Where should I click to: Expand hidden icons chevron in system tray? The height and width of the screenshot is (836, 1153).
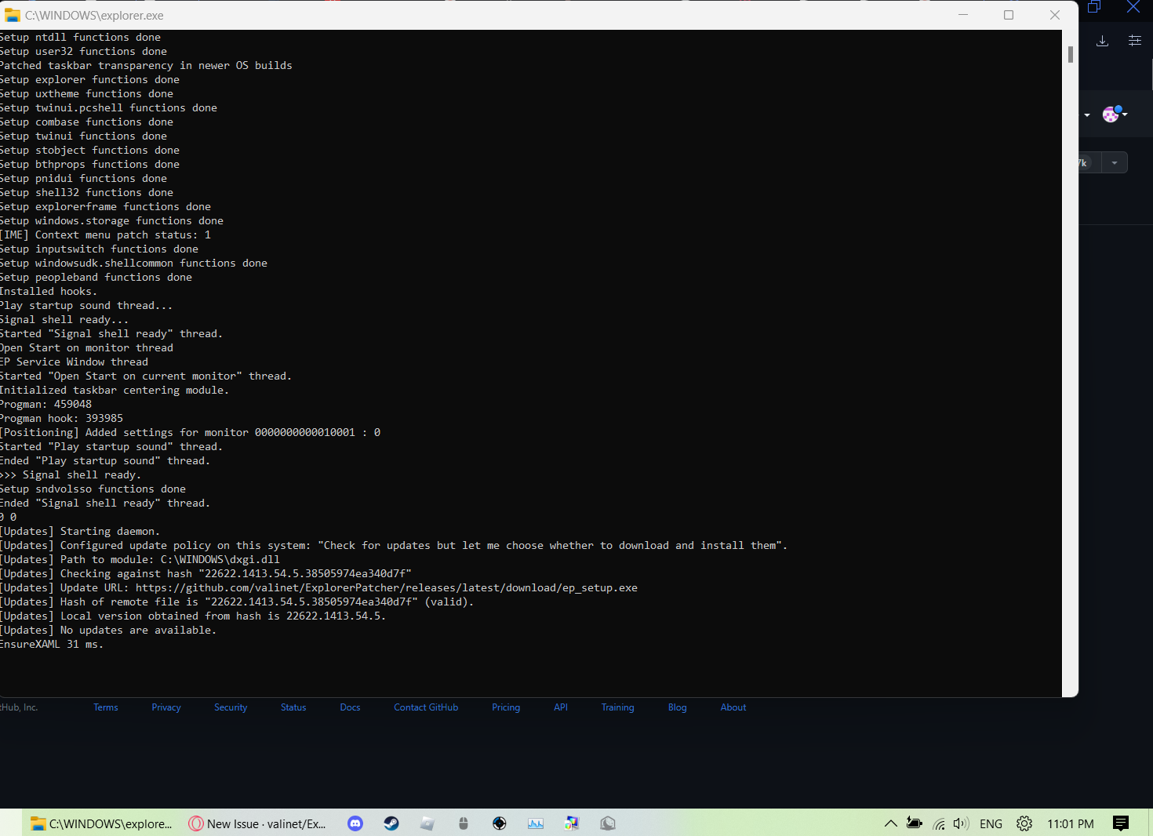tap(891, 823)
